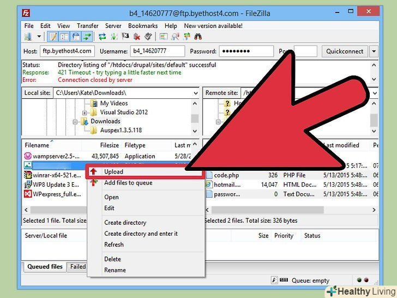Switch to the Queued files tab
The width and height of the screenshot is (397, 298).
pos(45,266)
